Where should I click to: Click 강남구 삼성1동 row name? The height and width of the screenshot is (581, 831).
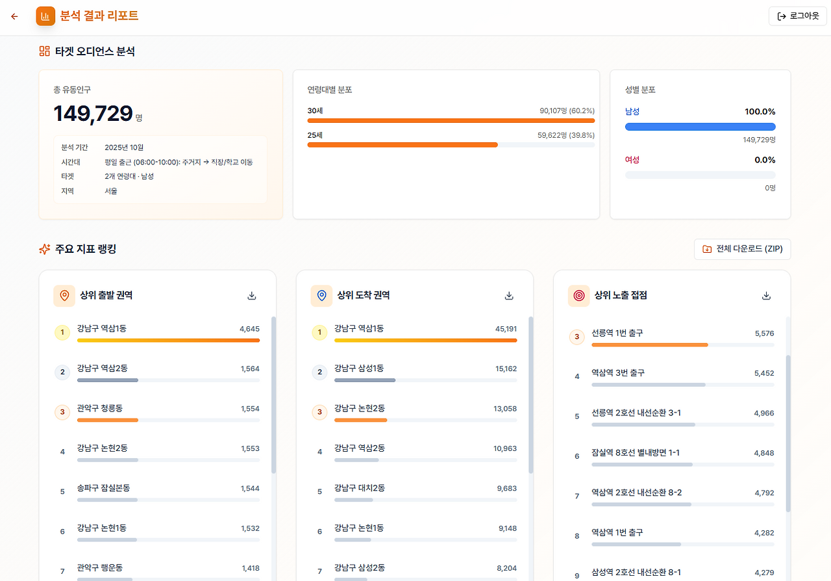click(359, 368)
